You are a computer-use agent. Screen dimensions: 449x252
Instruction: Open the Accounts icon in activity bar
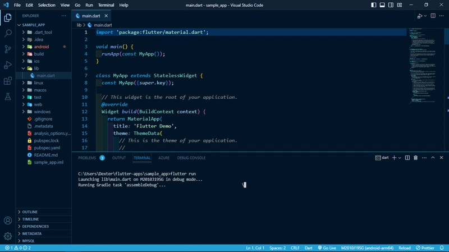tap(8, 221)
